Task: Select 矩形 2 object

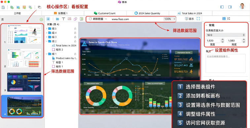Action: coord(57,50)
